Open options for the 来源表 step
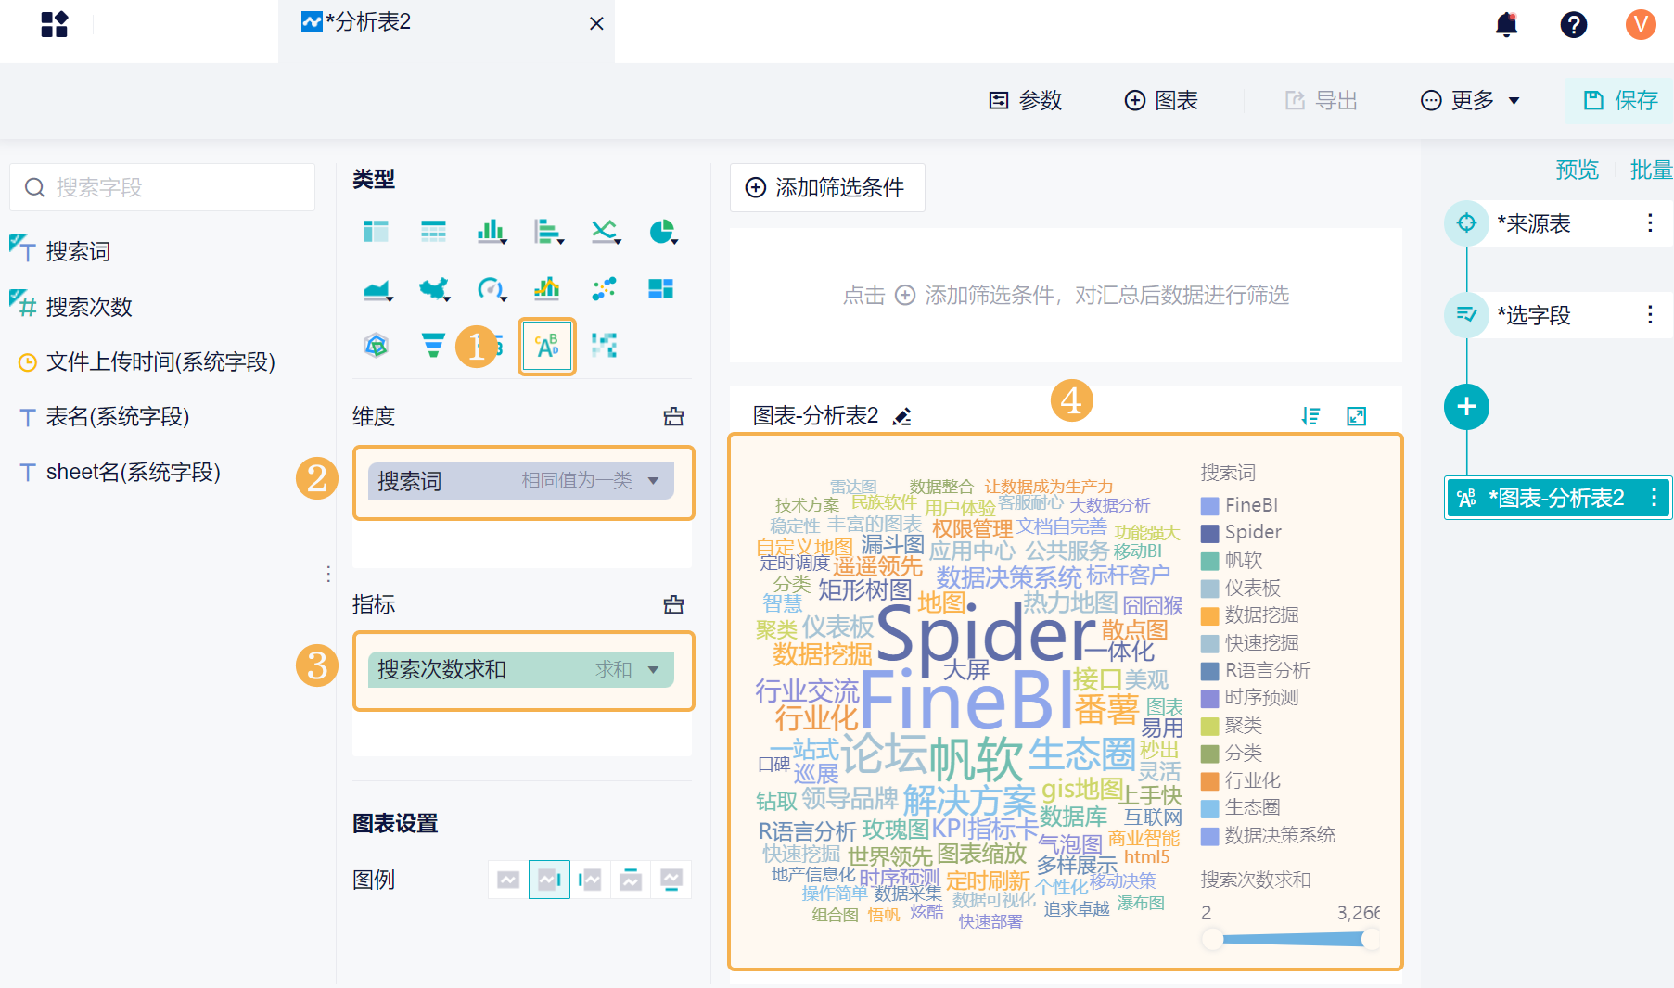Screen dimensions: 1674x988 [x=1650, y=223]
